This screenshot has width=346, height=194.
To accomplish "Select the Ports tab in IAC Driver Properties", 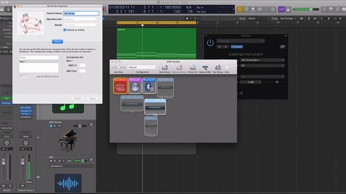I will (x=57, y=41).
